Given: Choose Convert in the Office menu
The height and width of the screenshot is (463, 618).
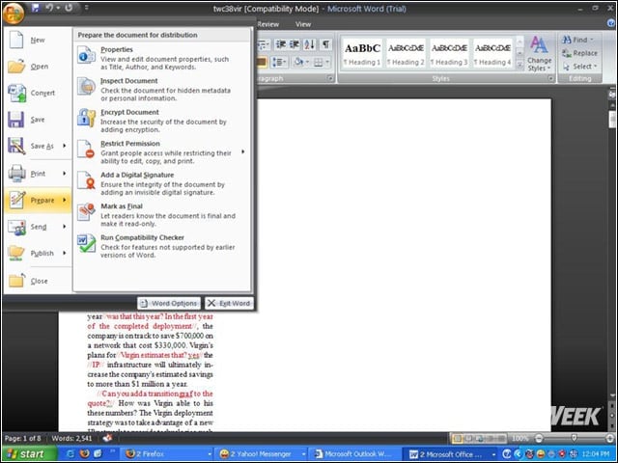Looking at the screenshot, I should pyautogui.click(x=38, y=93).
